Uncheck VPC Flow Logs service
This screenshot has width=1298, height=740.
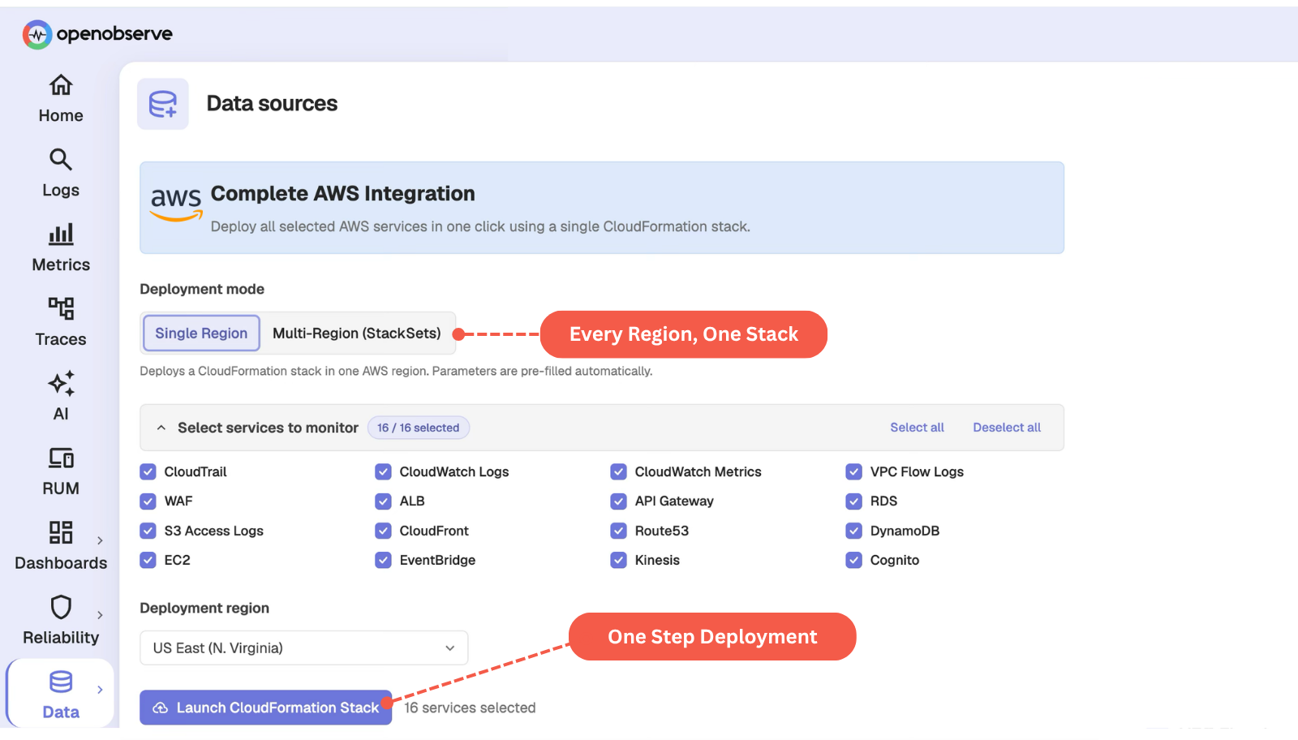tap(853, 471)
